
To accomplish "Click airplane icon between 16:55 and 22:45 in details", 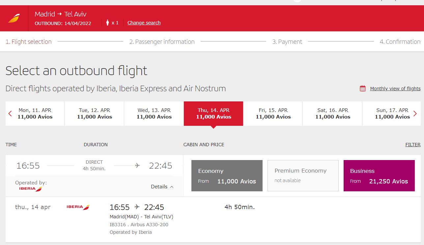I will coord(137,207).
